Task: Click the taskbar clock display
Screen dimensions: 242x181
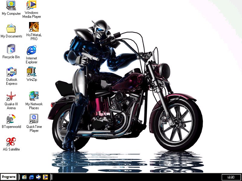Action: pos(231,177)
